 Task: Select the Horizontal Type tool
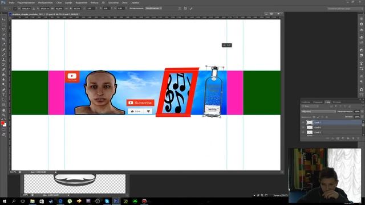(3, 95)
